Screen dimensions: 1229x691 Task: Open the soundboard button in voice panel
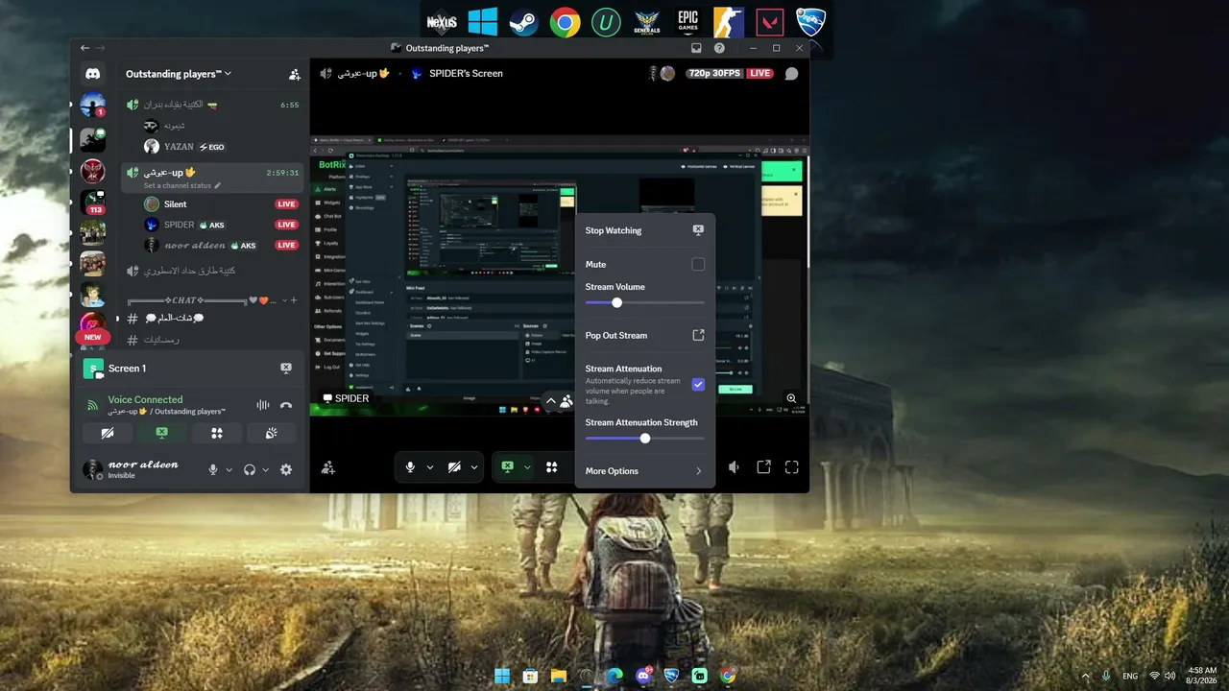coord(272,433)
